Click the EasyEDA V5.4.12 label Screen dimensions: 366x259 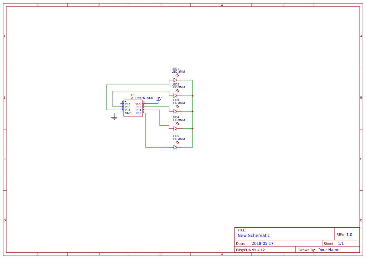click(250, 250)
